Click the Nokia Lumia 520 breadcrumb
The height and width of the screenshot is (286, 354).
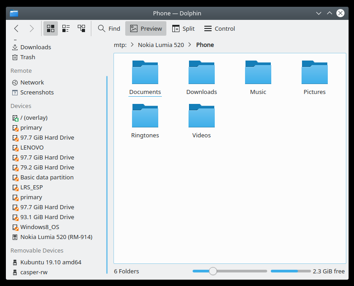161,45
